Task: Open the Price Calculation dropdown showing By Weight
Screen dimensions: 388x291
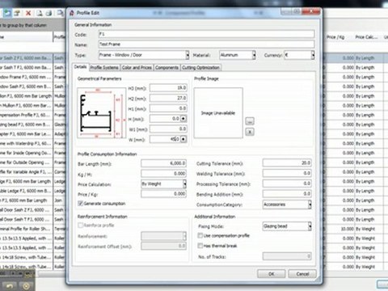Action: click(x=163, y=184)
